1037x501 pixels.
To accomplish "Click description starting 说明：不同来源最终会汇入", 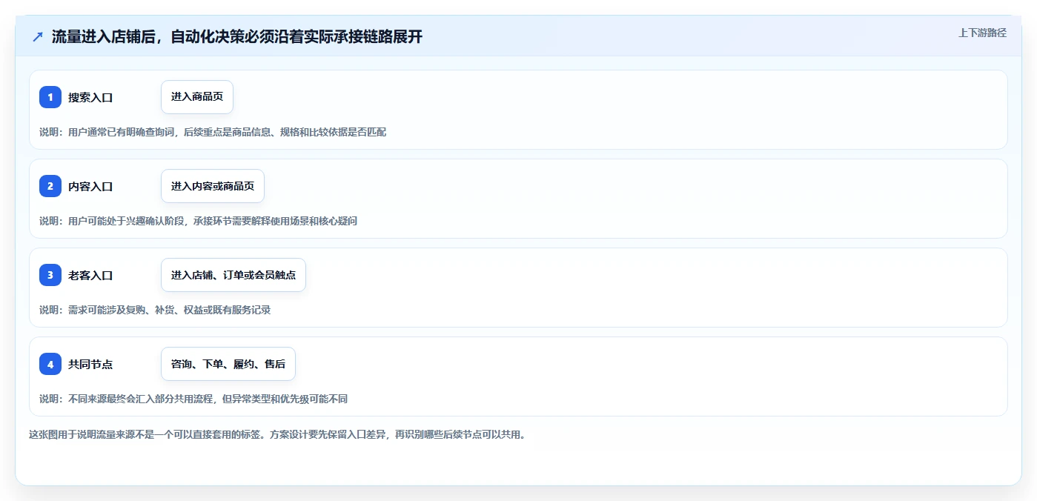I will click(x=193, y=399).
